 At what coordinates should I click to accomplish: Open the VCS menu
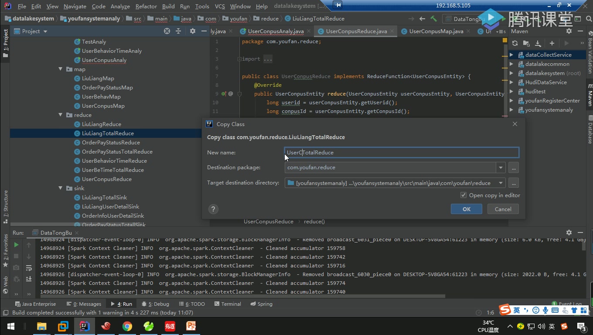(220, 7)
